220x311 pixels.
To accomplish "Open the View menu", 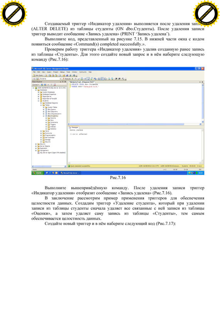I will (x=44, y=72).
